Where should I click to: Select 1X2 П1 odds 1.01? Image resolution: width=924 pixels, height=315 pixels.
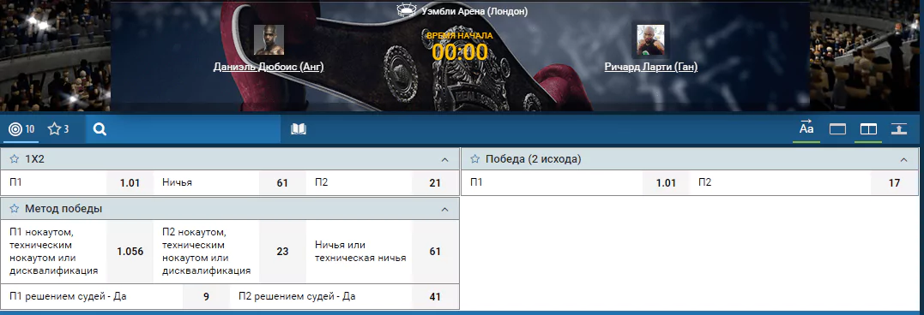[x=130, y=183]
